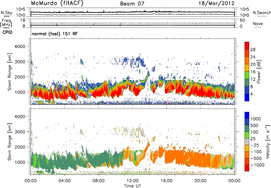
Task: Pick the red bottom Velocity colorbar segment
Action: 247,168
